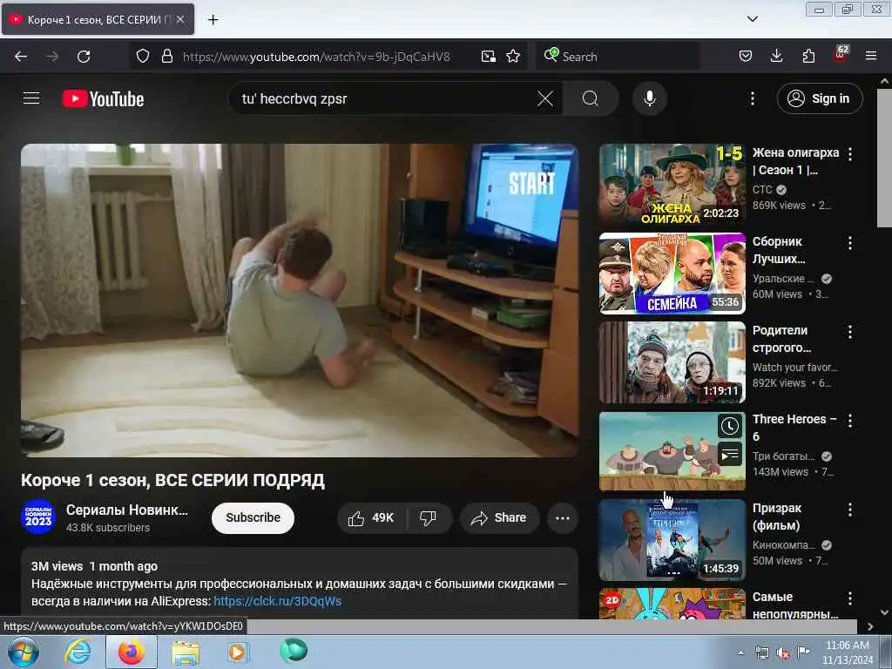This screenshot has width=892, height=669.
Task: Add Three Heroes video to Watch later
Action: (x=730, y=427)
